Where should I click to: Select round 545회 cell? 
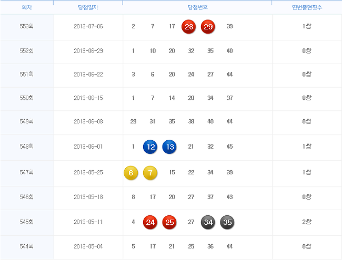click(27, 222)
